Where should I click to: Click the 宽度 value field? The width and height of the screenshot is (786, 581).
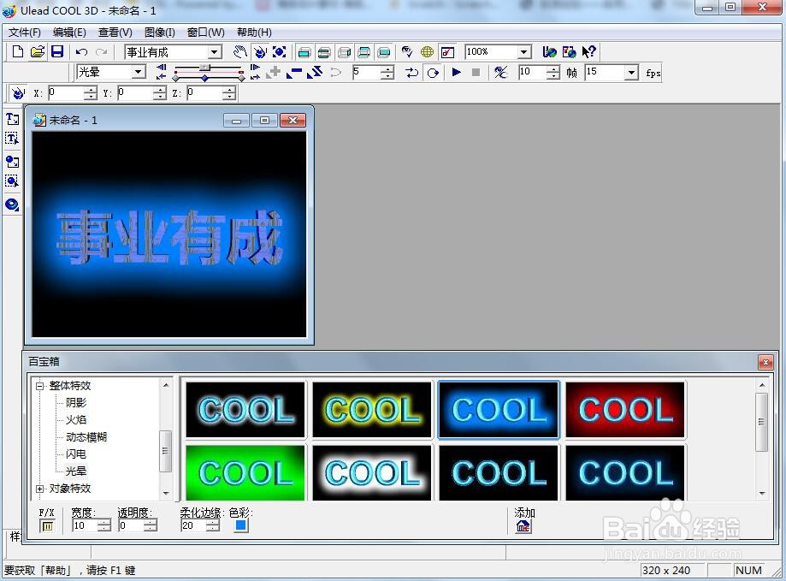pyautogui.click(x=84, y=525)
